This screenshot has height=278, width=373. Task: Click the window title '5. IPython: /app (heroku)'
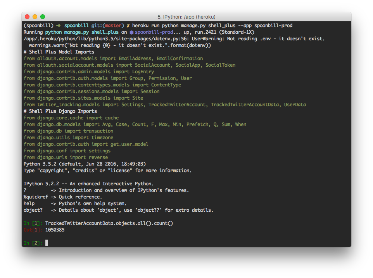click(x=186, y=17)
